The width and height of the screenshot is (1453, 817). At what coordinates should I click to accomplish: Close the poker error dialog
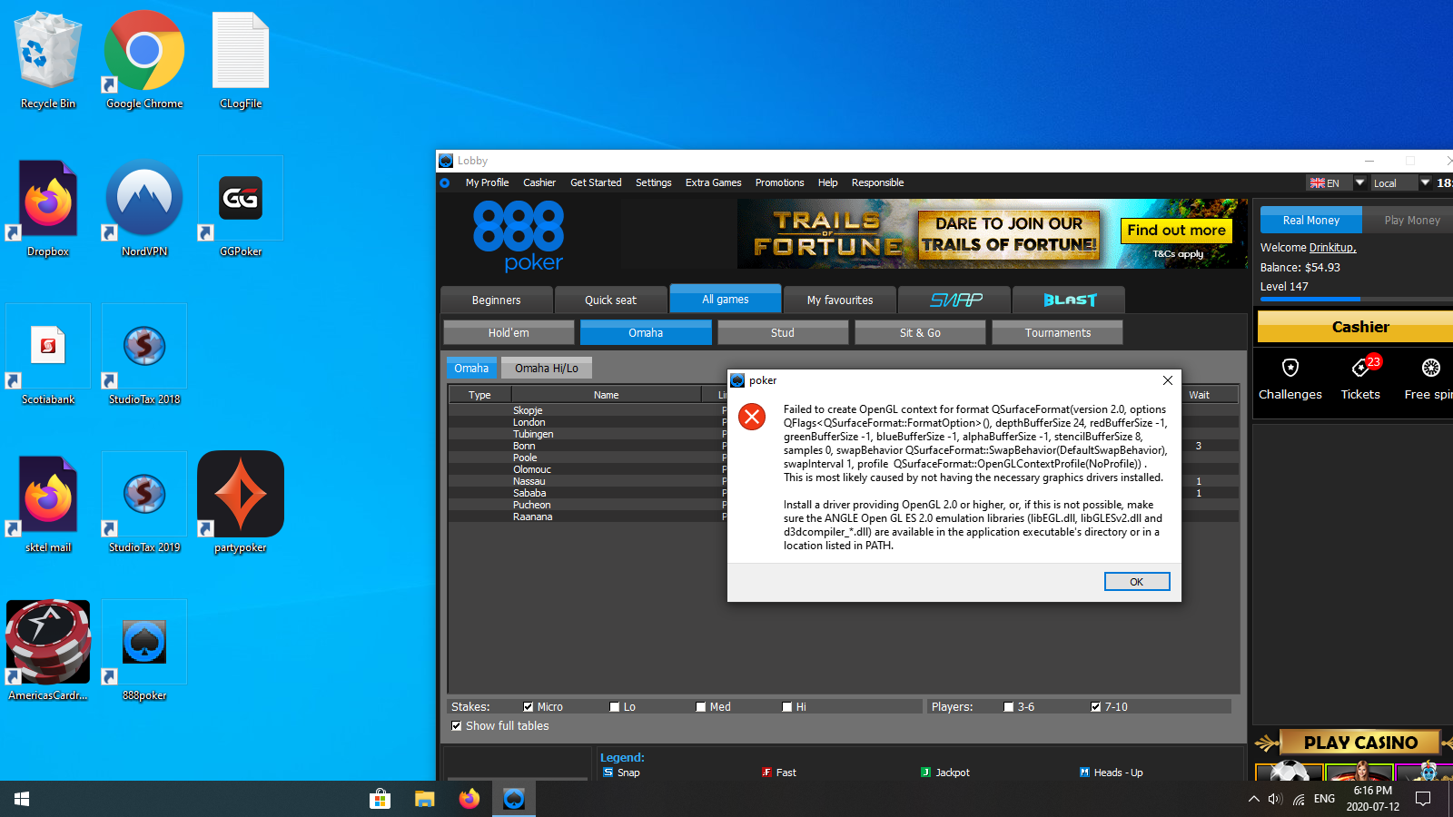click(x=1168, y=380)
